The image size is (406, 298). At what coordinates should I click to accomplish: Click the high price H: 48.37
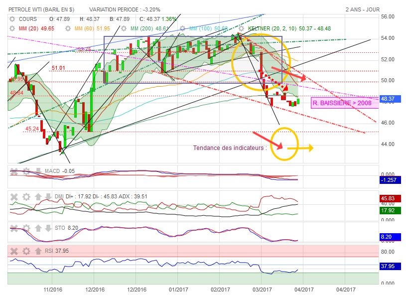90,19
